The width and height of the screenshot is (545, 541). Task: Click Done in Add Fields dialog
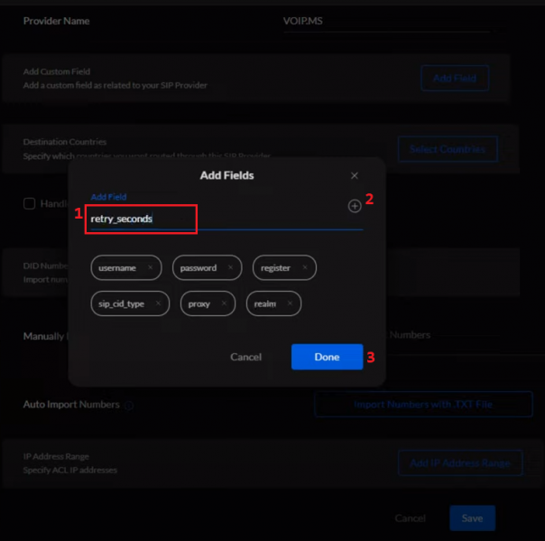(327, 357)
